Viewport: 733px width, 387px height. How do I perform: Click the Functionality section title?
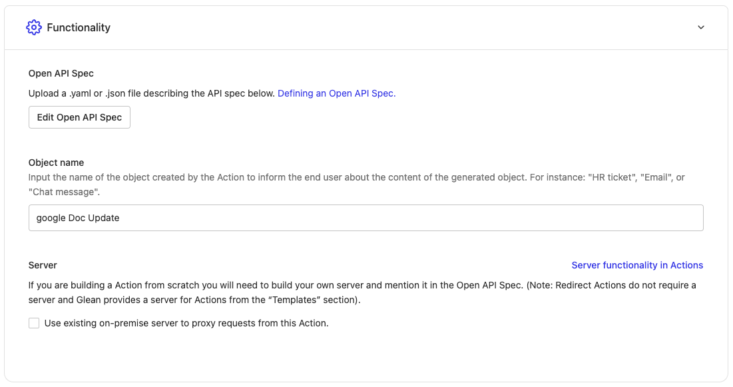coord(79,27)
